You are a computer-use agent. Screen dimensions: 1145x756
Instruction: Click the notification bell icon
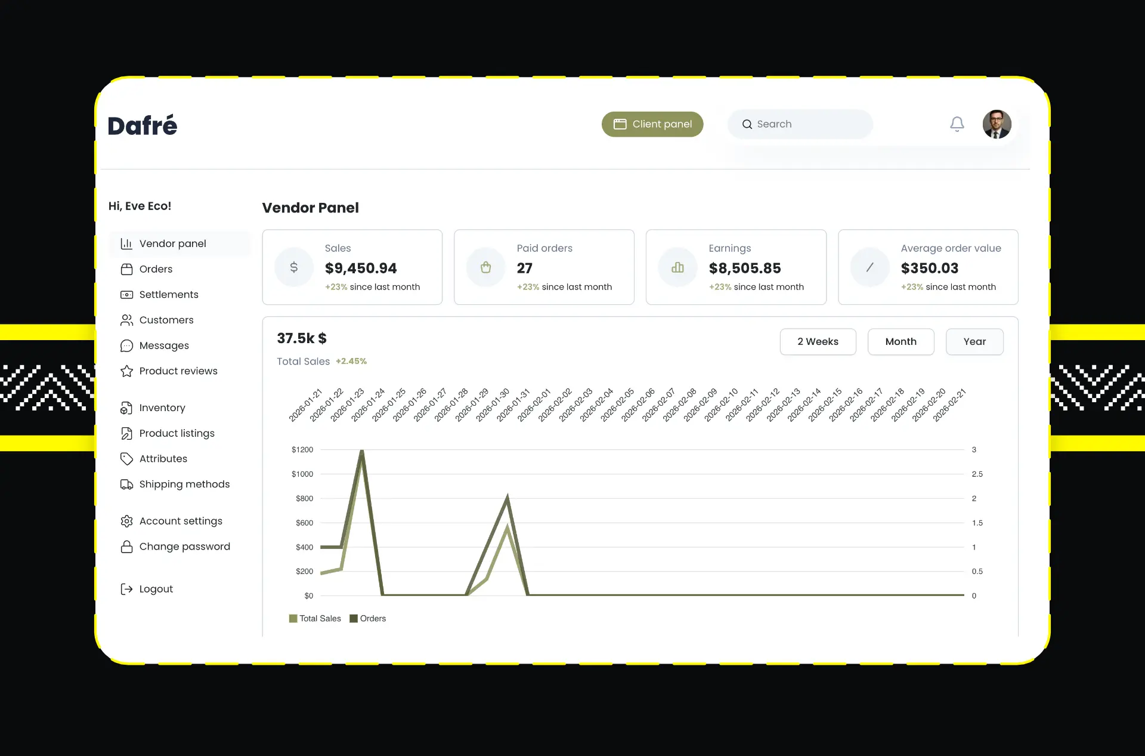pyautogui.click(x=957, y=124)
